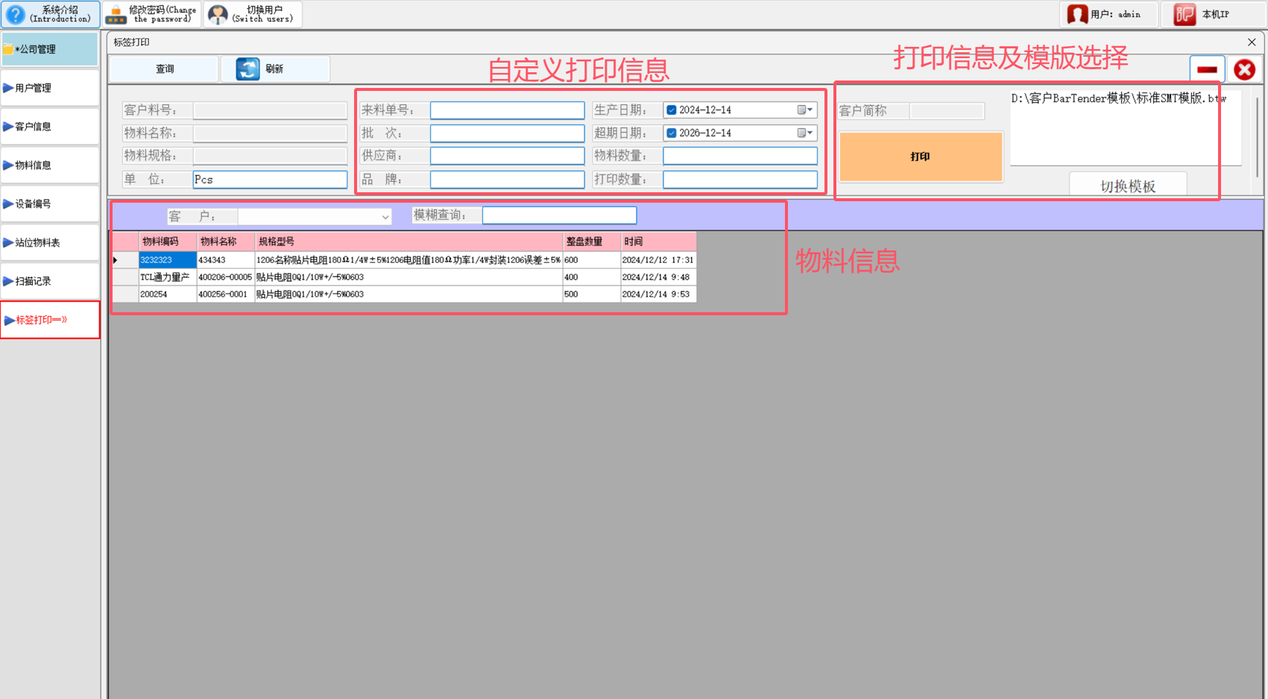Click the local IP icon
The width and height of the screenshot is (1268, 699).
click(1185, 14)
